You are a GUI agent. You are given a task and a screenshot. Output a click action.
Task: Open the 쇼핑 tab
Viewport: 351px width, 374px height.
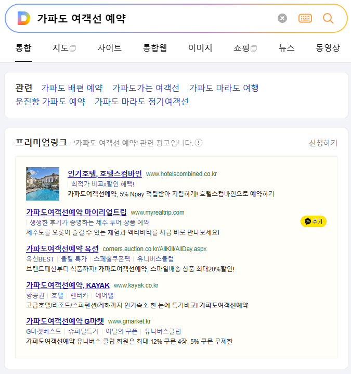241,48
